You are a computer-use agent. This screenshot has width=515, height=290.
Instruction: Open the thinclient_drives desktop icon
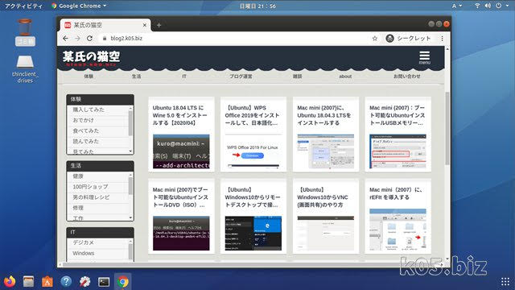tap(25, 69)
